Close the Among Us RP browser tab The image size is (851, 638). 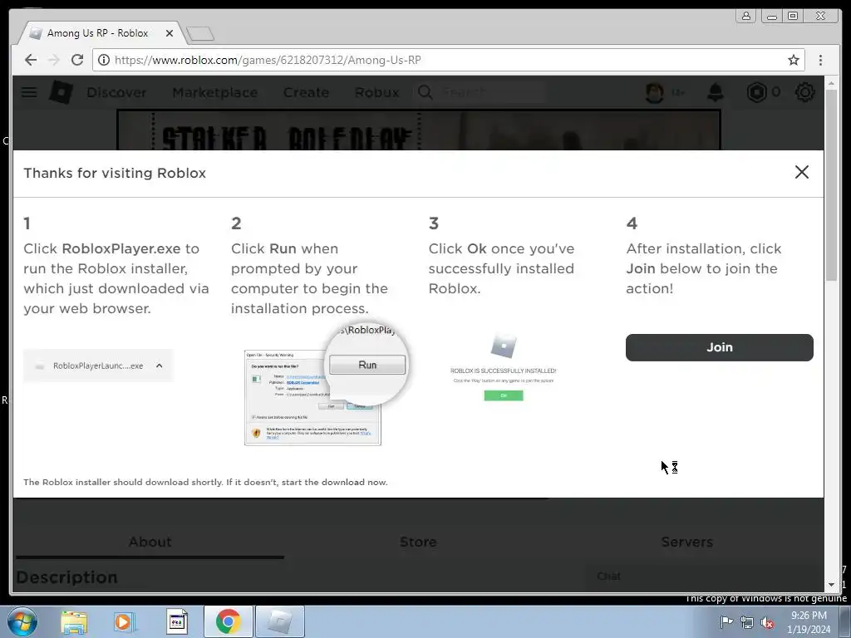coord(170,33)
